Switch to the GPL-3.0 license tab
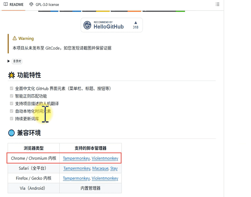This screenshot has height=197, width=251. coord(47,5)
